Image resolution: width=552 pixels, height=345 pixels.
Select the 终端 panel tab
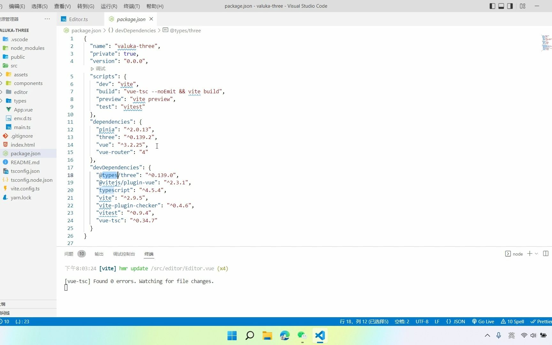point(149,254)
